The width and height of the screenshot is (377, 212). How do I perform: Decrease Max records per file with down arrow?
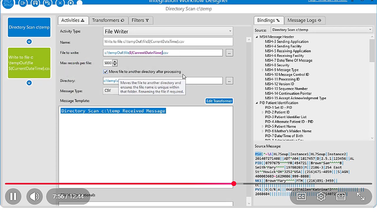[115, 64]
